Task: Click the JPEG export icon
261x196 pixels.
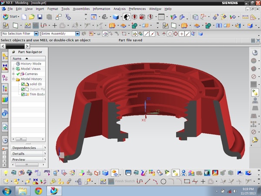Action: point(47,173)
